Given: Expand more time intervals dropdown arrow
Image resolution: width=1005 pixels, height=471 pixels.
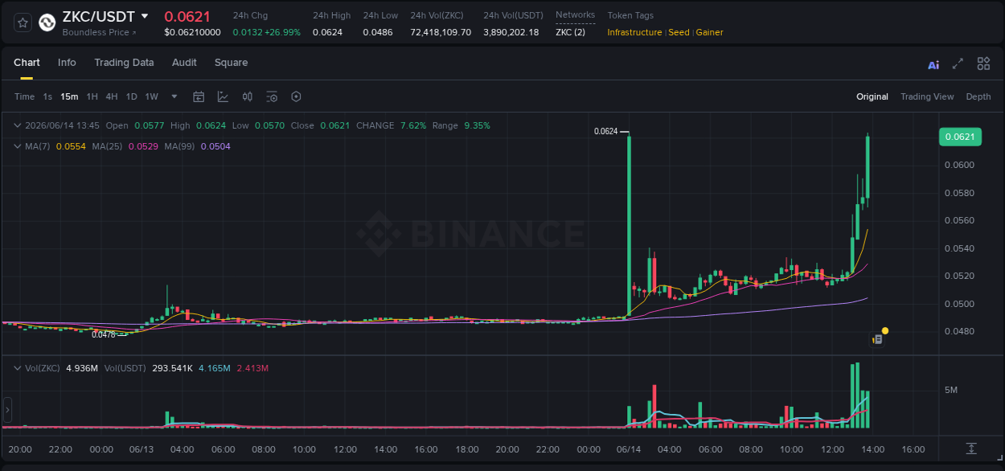Looking at the screenshot, I should coord(174,96).
